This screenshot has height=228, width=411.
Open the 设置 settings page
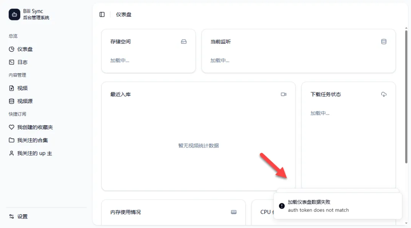[46, 216]
